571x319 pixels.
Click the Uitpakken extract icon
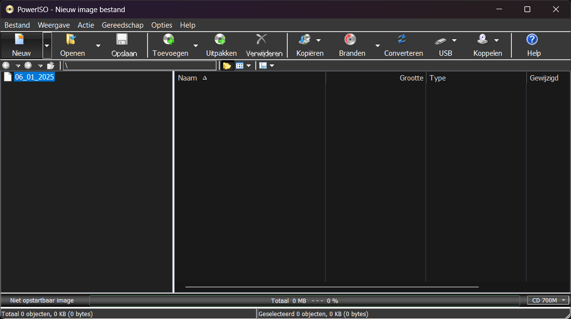(x=220, y=39)
